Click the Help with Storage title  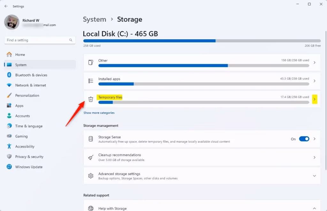click(x=112, y=208)
